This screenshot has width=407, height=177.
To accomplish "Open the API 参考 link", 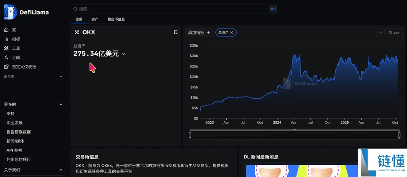I will (x=14, y=150).
